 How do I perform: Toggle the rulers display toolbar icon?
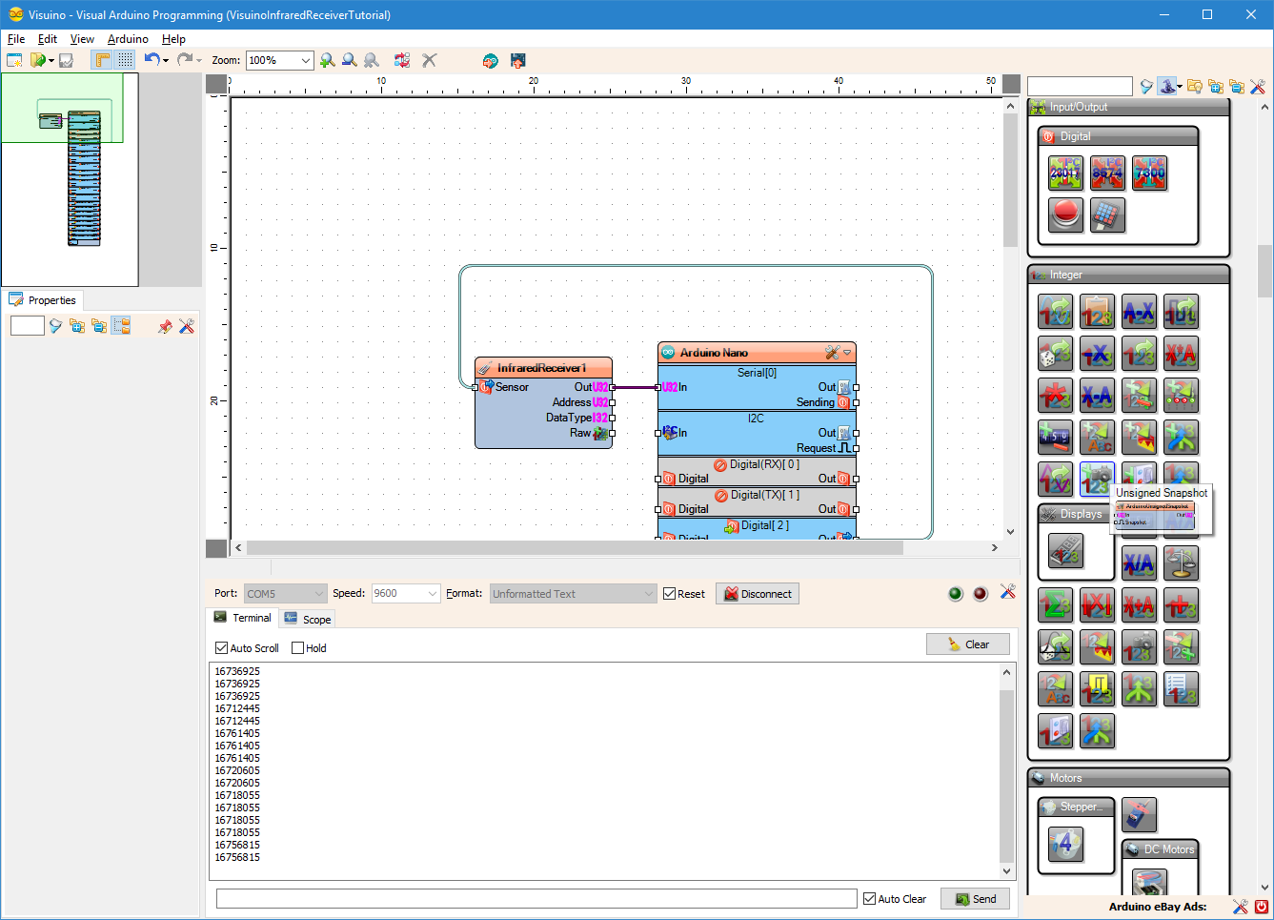click(x=102, y=60)
